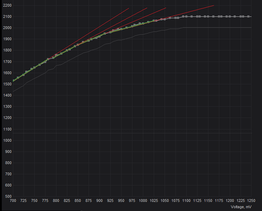Viewport: 262px width, 211px height.
Task: Click the '1000' voltage axis label
Action: 143,201
